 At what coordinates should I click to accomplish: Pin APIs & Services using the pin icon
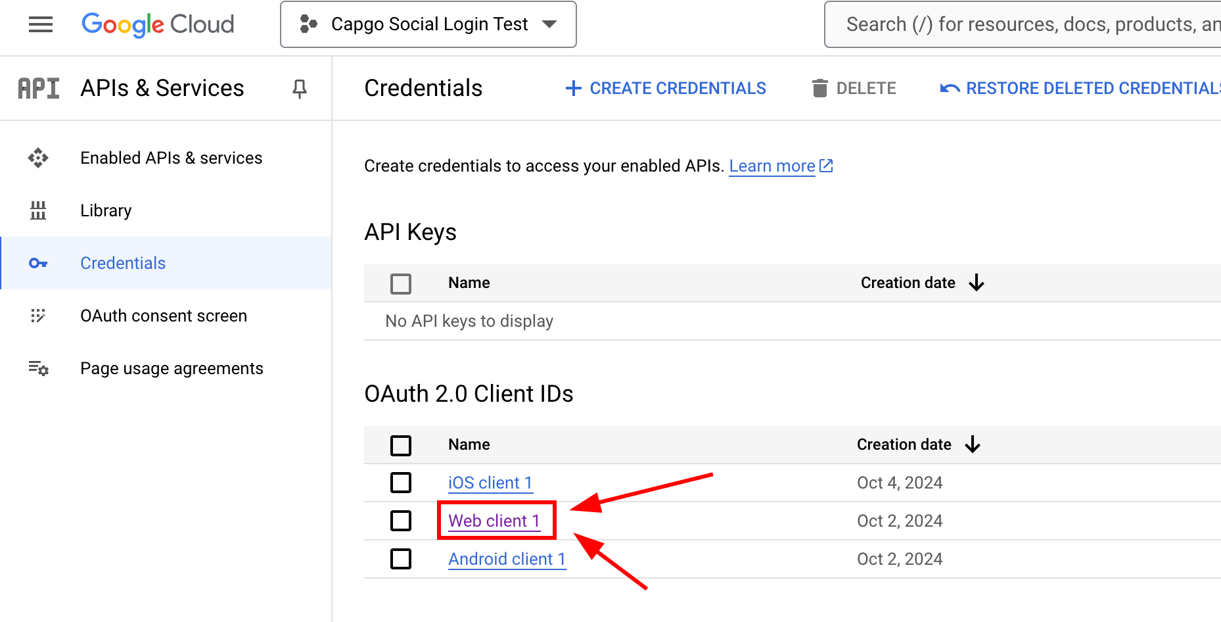299,89
